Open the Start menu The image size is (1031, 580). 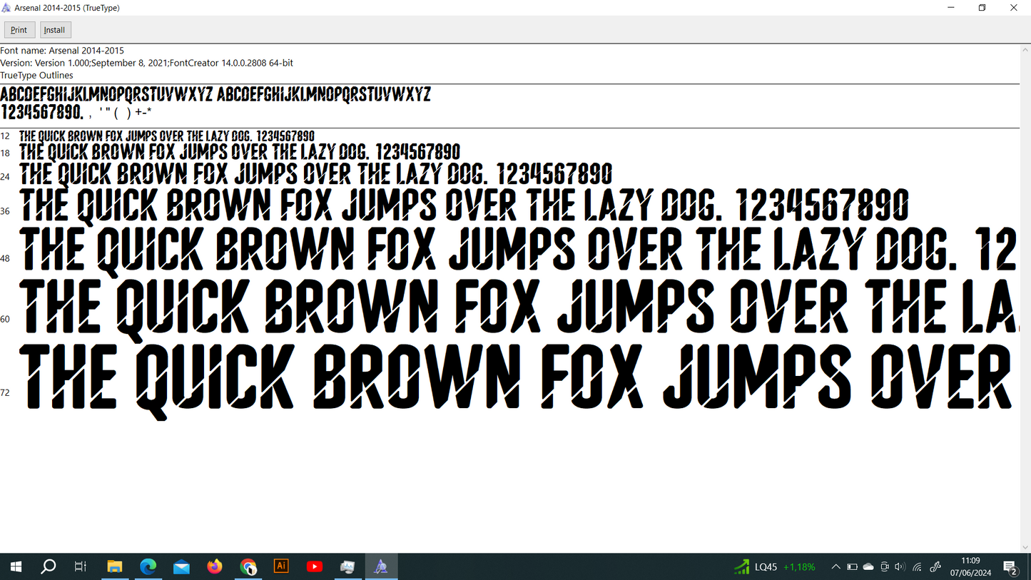pos(15,566)
